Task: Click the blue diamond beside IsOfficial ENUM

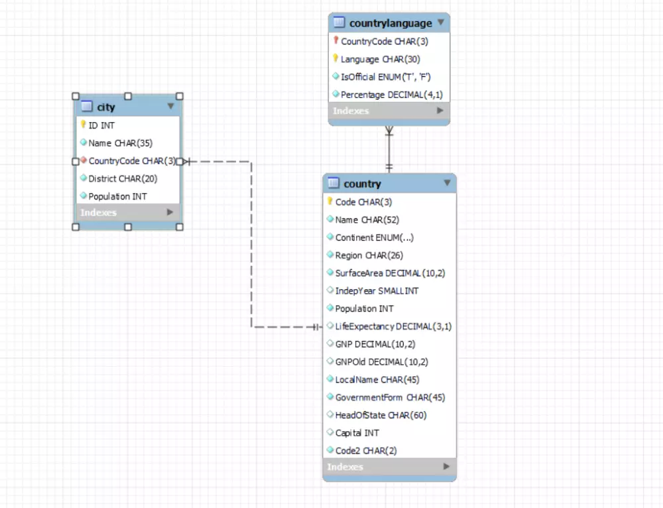Action: pos(335,76)
